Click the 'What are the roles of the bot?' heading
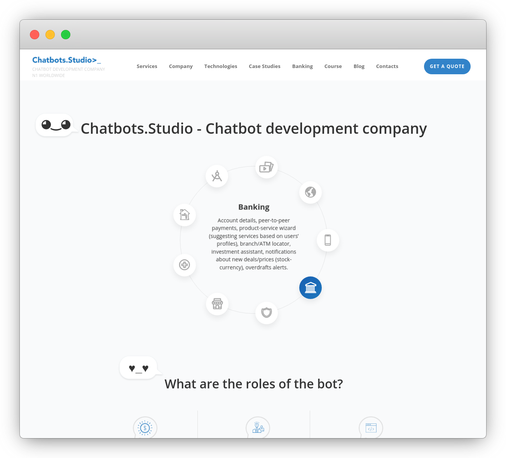Viewport: 506px width, 458px height. 254,384
